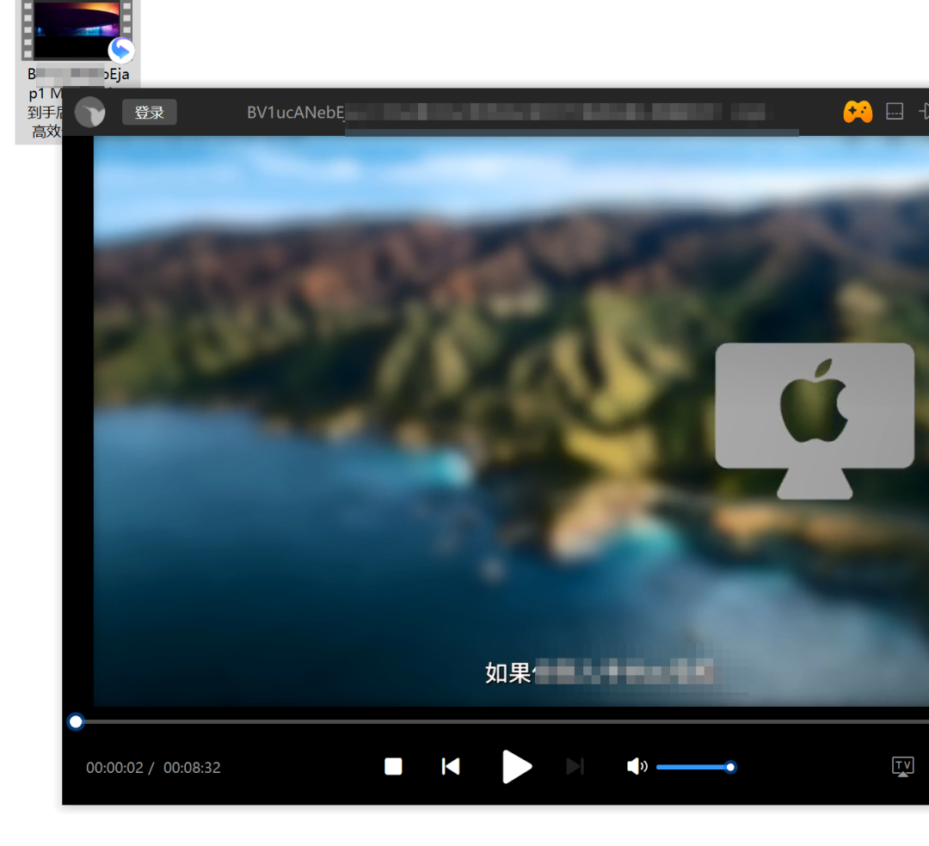Stop playback with the square button
The image size is (929, 846).
pyautogui.click(x=393, y=767)
